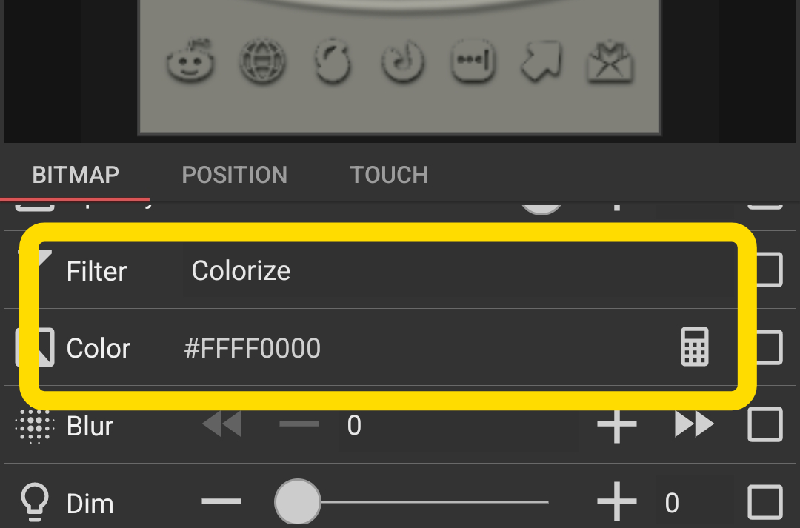Tap the mail envelope icon in preview
This screenshot has height=528, width=800.
tap(610, 61)
